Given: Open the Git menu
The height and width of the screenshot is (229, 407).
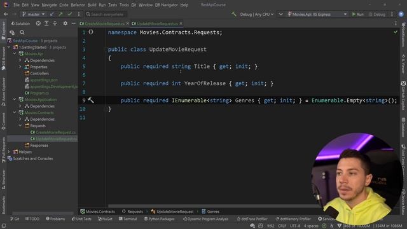Looking at the screenshot, I should click(134, 4).
